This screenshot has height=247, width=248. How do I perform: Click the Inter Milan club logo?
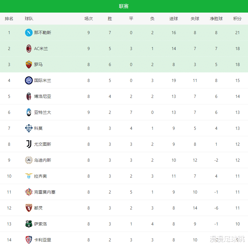click(29, 81)
